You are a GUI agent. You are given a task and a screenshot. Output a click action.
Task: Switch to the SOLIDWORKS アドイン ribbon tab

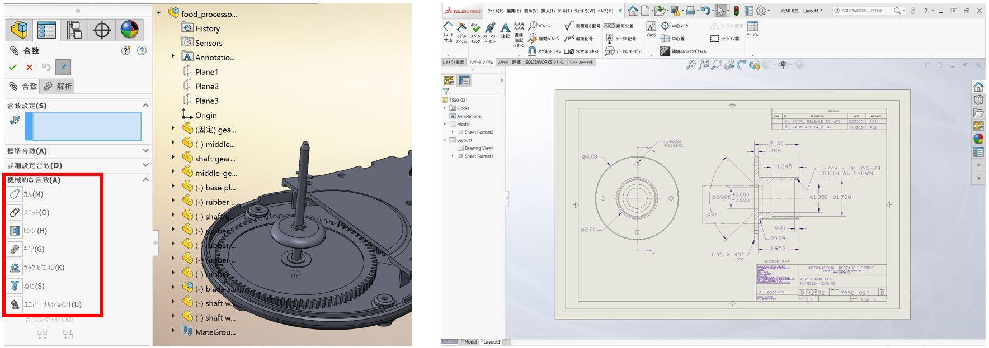[544, 62]
